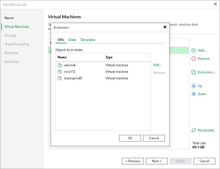
Task: Click the Recalculate refresh icon
Action: (x=194, y=130)
